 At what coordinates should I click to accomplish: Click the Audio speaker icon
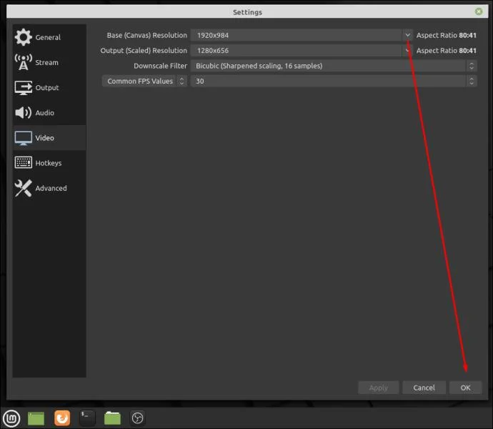tap(23, 112)
